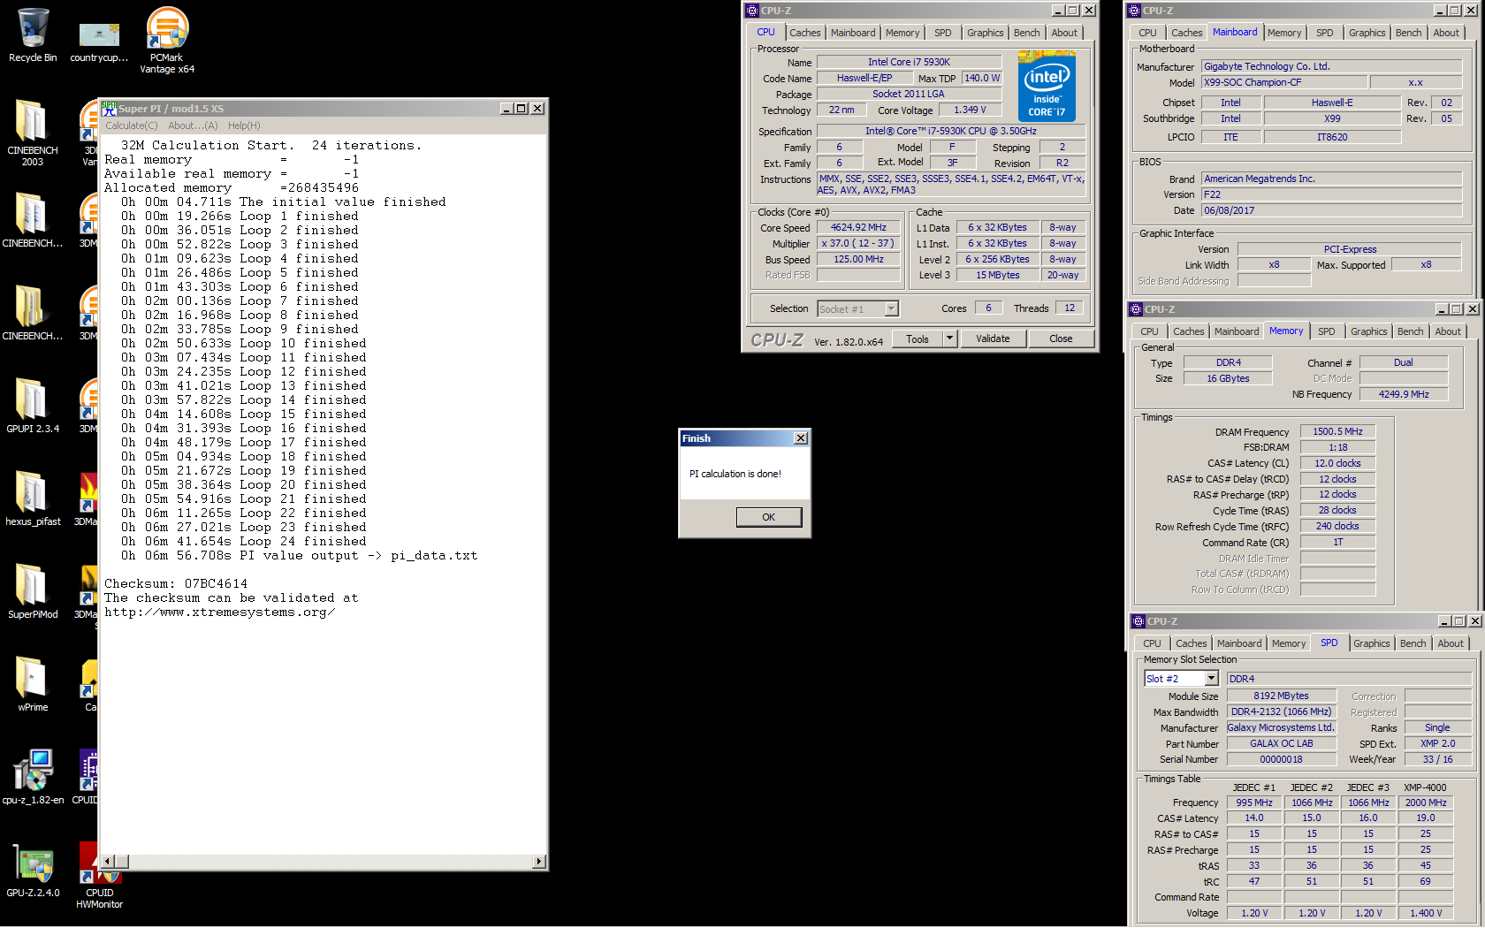Viewport: 1485px width, 928px height.
Task: Click the Checksum: 07BC4614 line
Action: (x=176, y=583)
